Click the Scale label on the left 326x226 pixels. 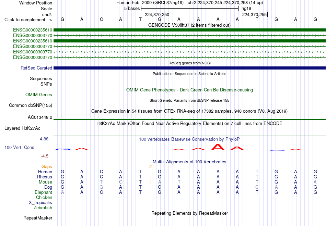pyautogui.click(x=46, y=9)
